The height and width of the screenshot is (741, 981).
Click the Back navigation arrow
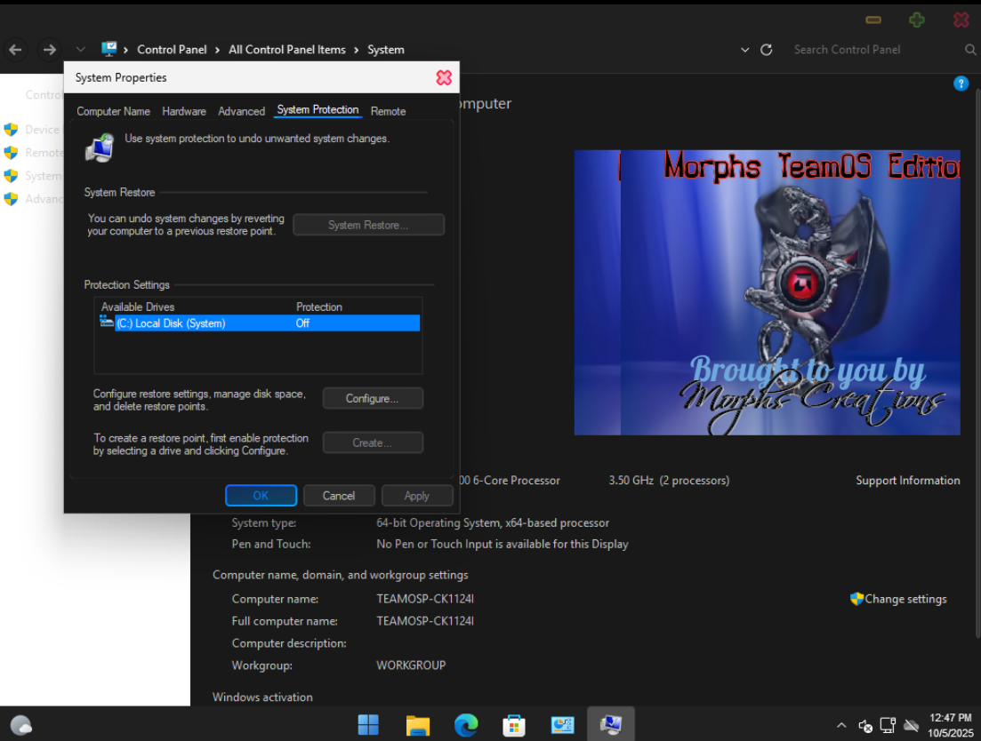click(15, 50)
